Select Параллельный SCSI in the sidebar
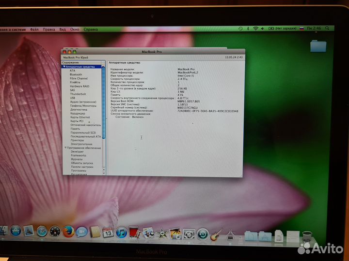Screen dimensions: 349x261 pos(83,132)
